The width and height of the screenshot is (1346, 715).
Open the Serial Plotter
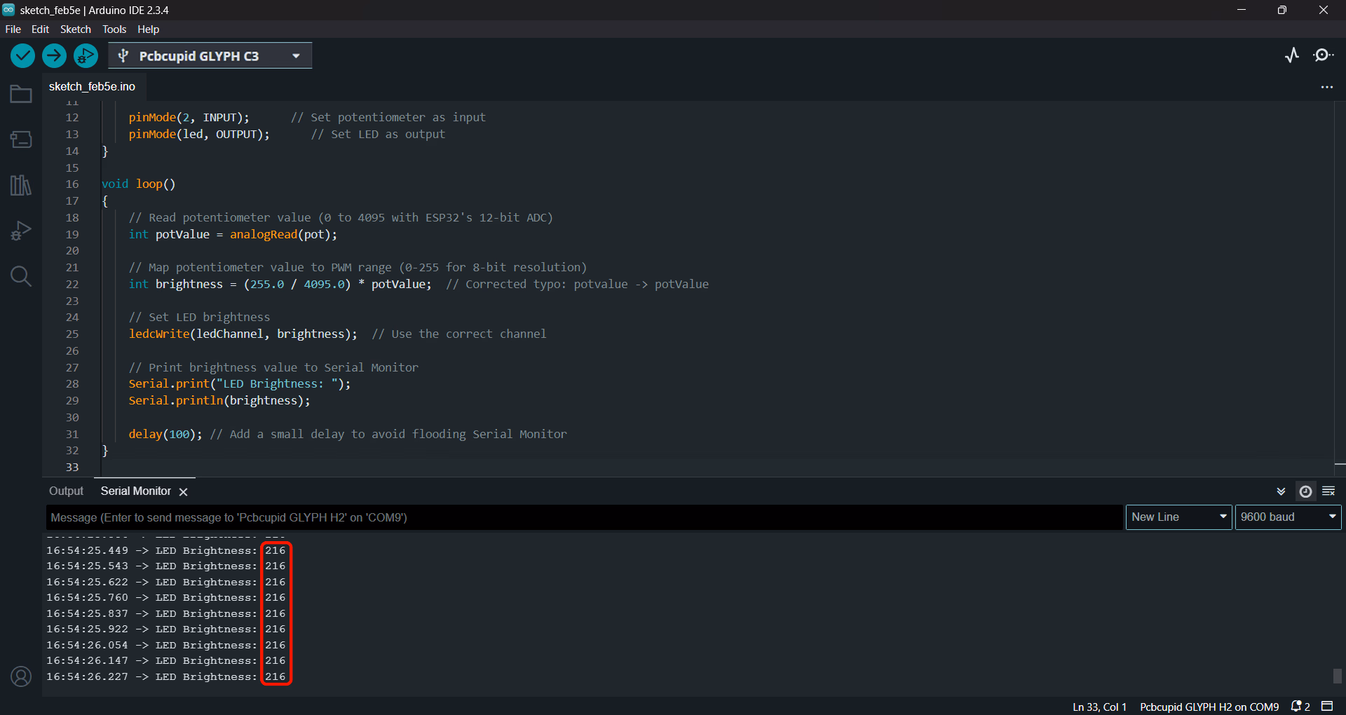(1292, 55)
